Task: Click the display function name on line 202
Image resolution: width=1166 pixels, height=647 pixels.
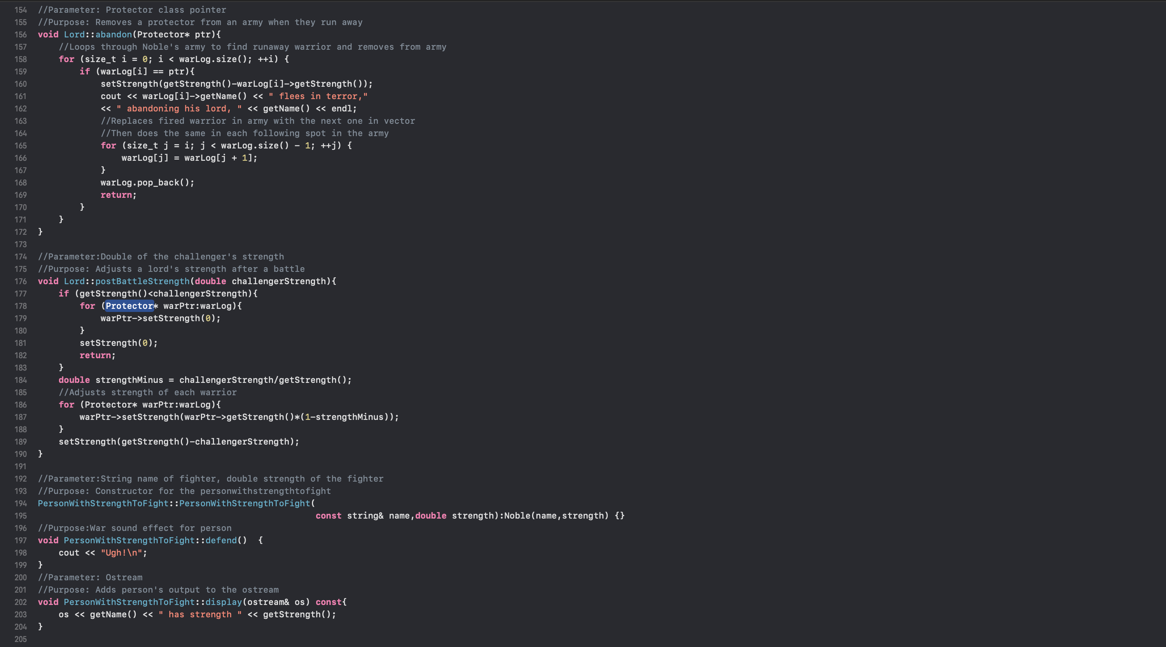Action: 224,602
